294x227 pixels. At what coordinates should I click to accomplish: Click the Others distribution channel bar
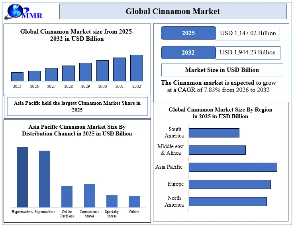click(134, 201)
